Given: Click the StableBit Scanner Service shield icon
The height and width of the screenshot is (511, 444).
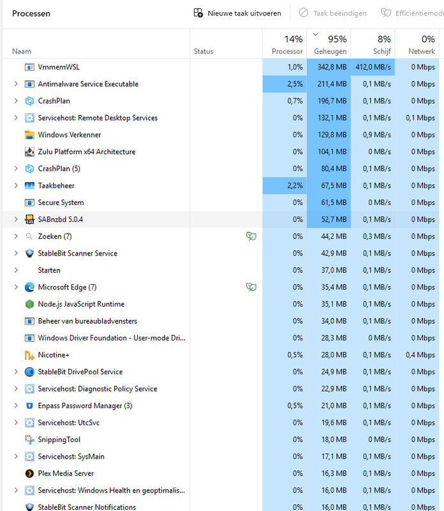Looking at the screenshot, I should [x=29, y=254].
